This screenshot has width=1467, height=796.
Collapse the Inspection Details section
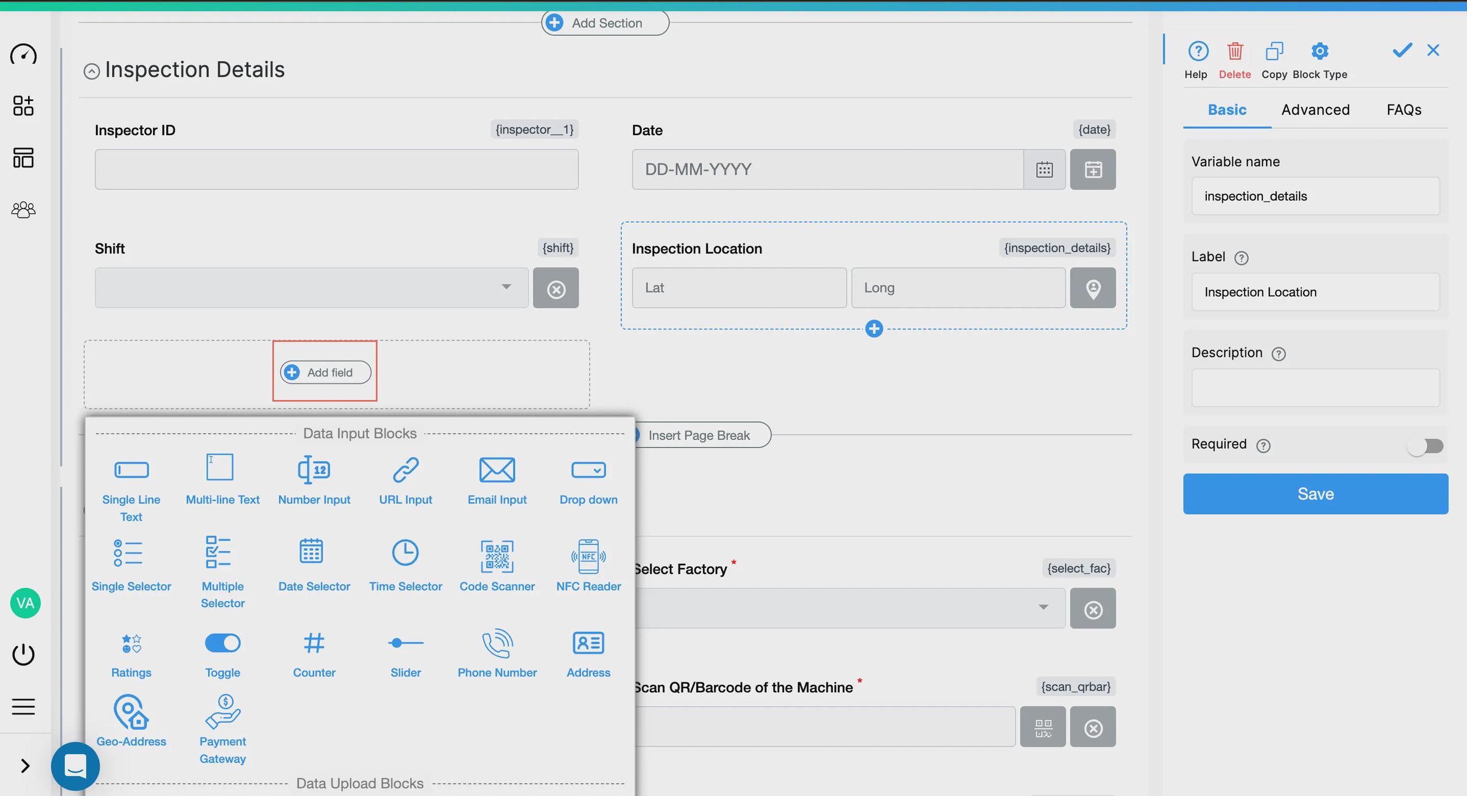92,72
